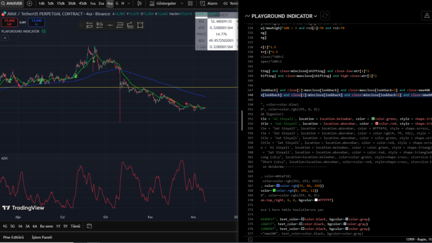Click the script refresh/sync icon in editor
Viewport: 432px width, 243px height.
[325, 15]
